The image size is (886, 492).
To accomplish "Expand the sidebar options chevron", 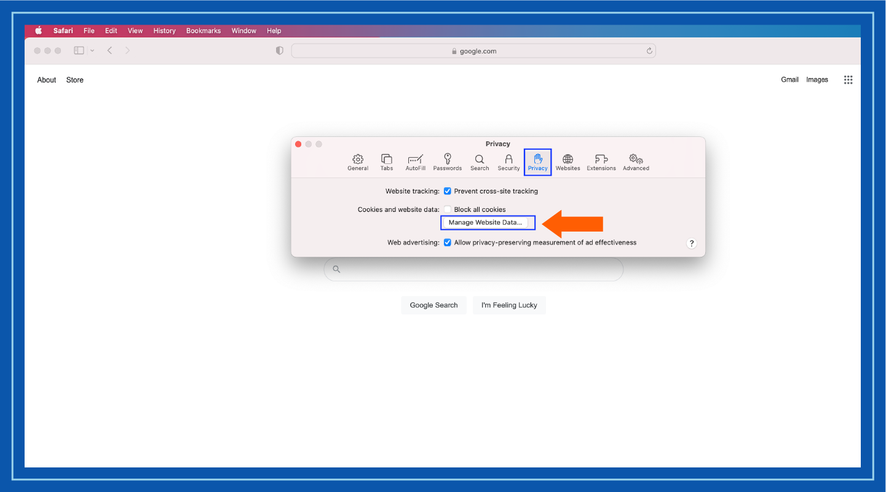I will point(92,50).
